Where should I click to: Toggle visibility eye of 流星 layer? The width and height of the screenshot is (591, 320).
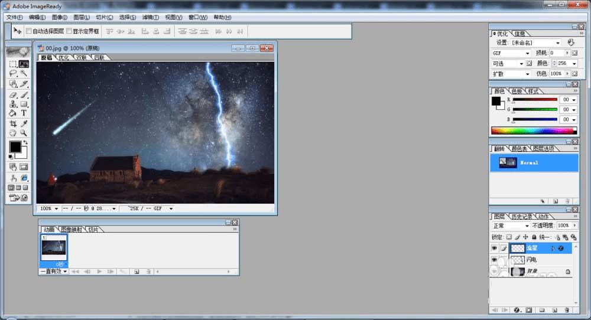pos(494,248)
